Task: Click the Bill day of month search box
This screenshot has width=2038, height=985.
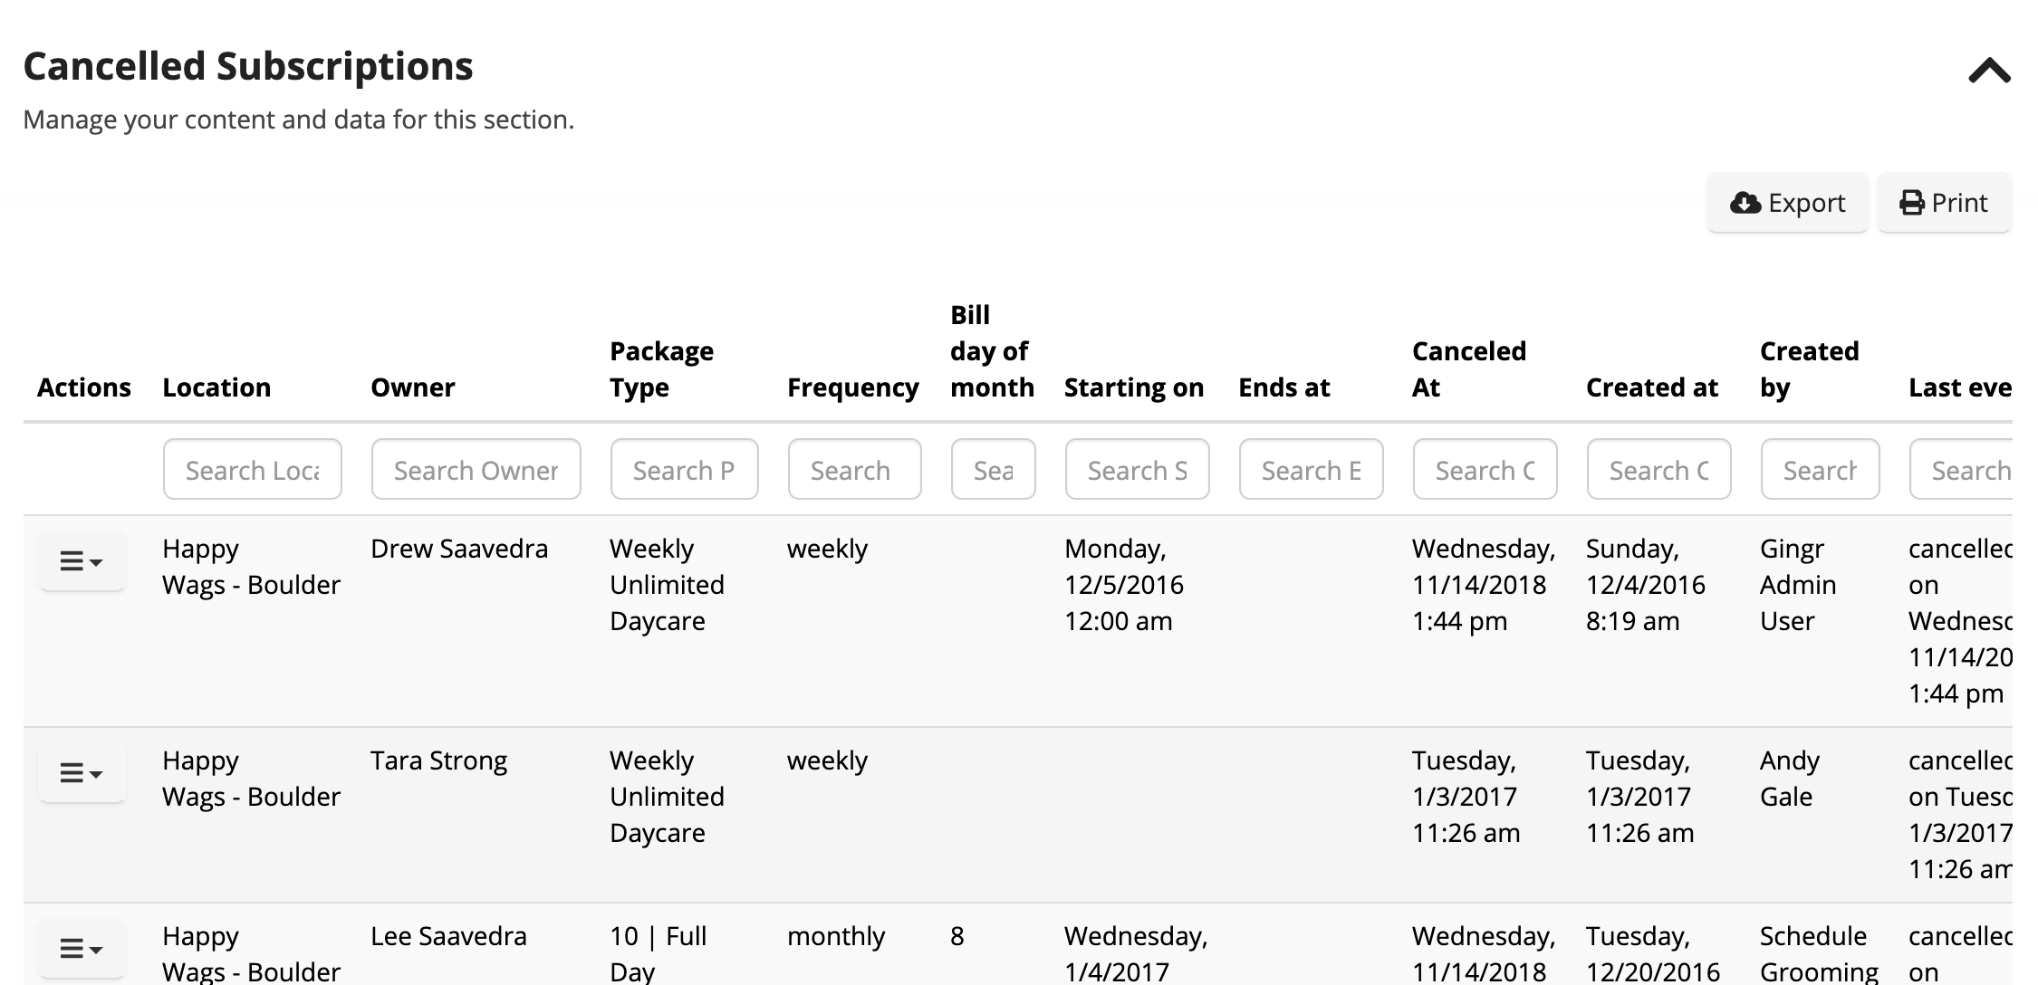Action: tap(993, 469)
